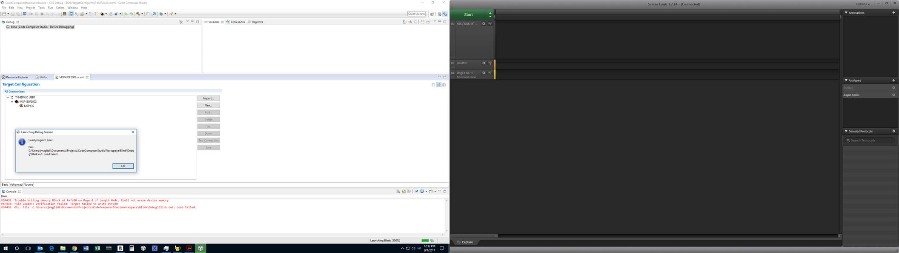Open Start button options arrows
899x253 pixels.
click(490, 14)
